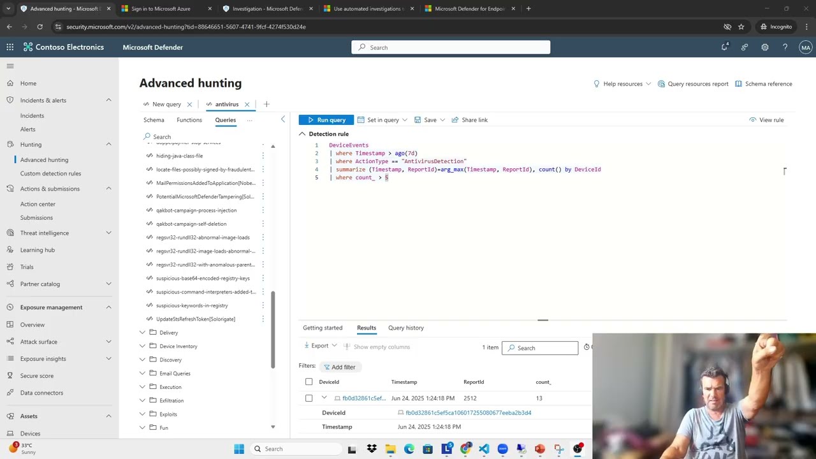Viewport: 816px width, 459px height.
Task: Open Action center in sidebar
Action: click(38, 204)
